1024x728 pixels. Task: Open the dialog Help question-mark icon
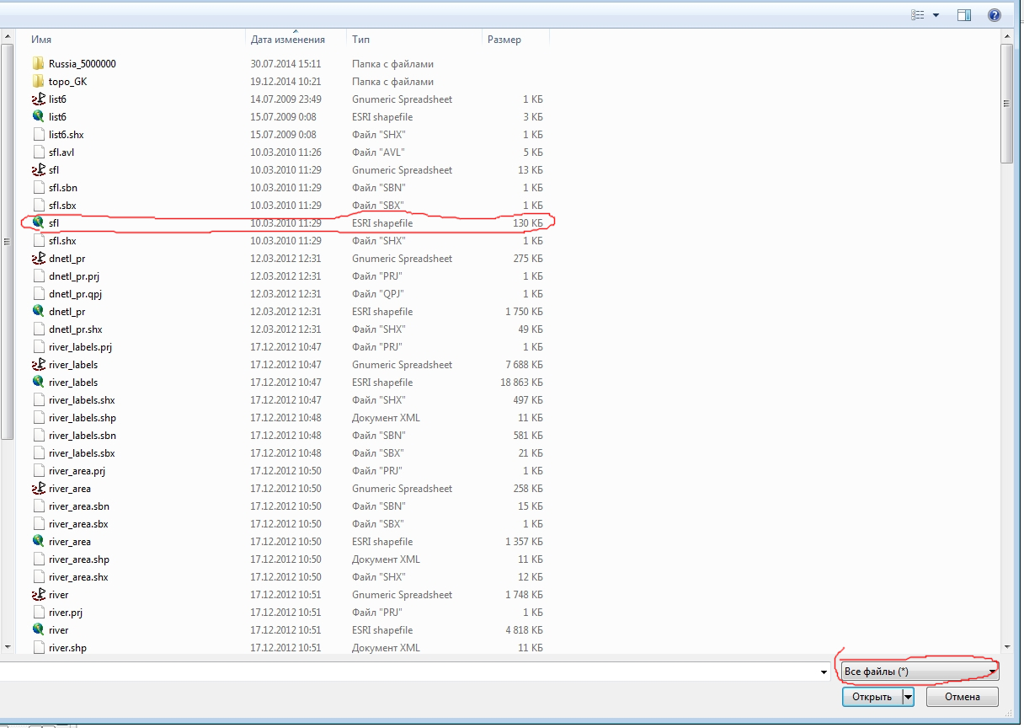[x=994, y=15]
